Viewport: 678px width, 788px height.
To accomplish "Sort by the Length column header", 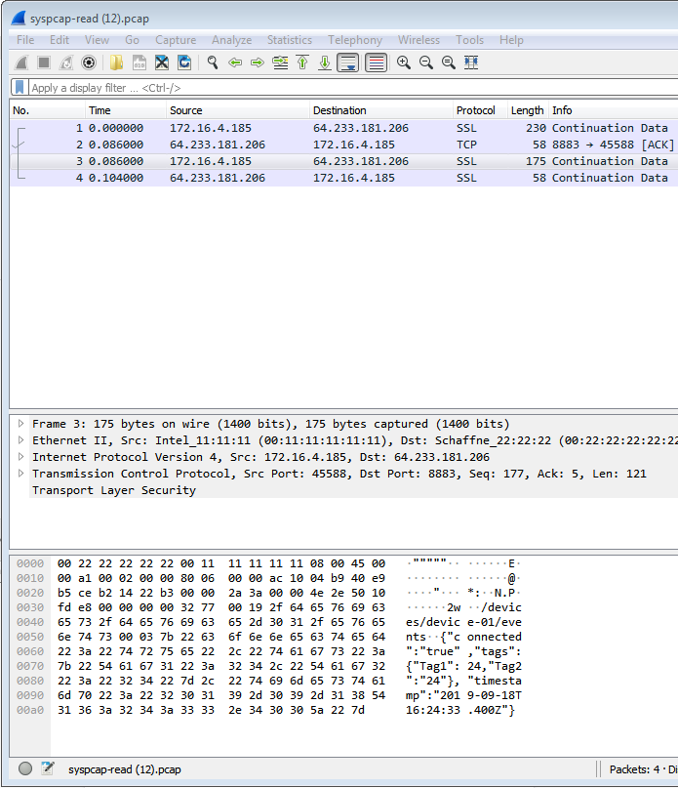I will (x=528, y=110).
